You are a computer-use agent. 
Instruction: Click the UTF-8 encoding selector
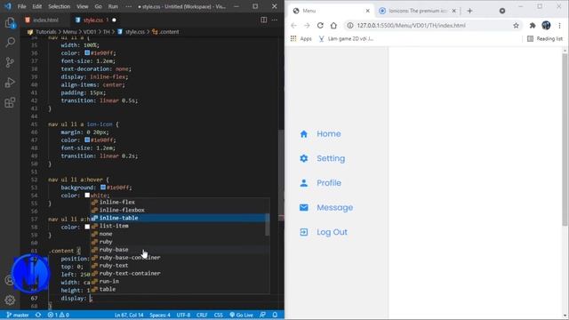click(183, 315)
